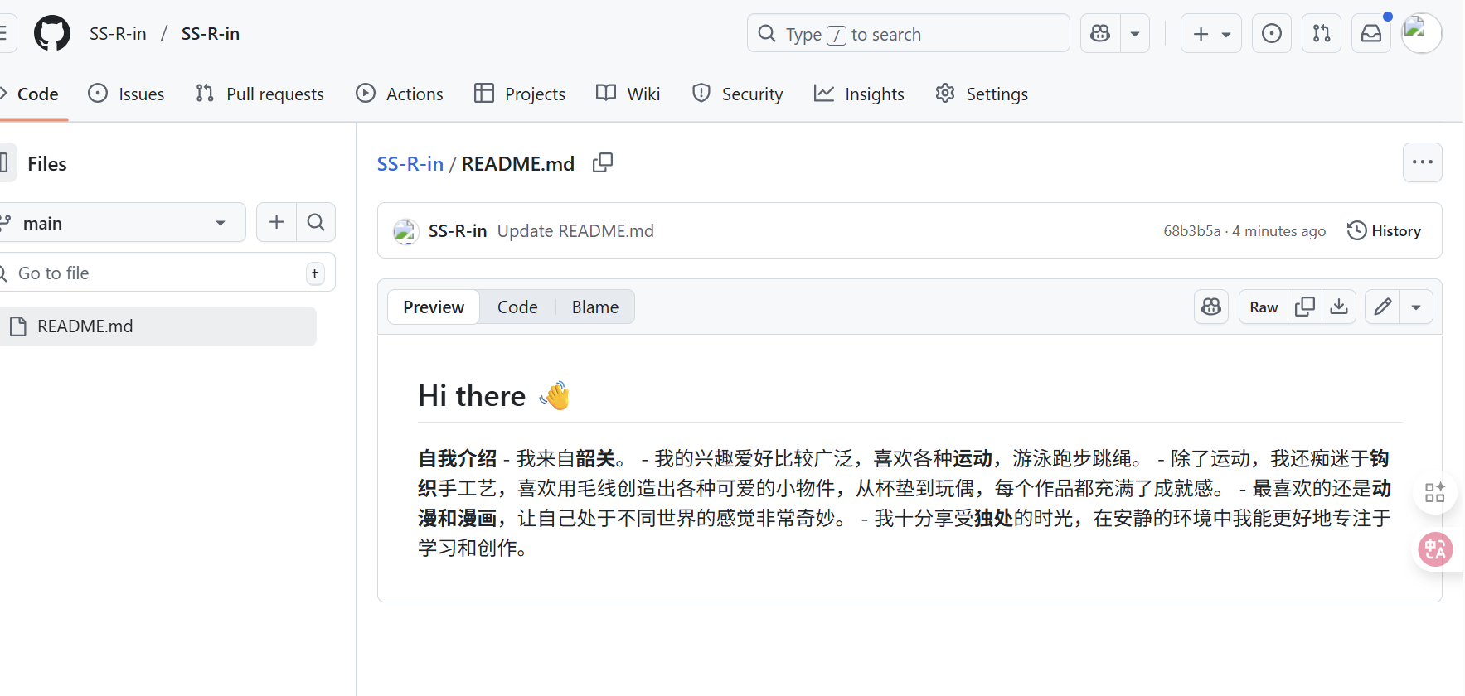The width and height of the screenshot is (1465, 696).
Task: Switch to the Wiki tab
Action: click(x=628, y=94)
